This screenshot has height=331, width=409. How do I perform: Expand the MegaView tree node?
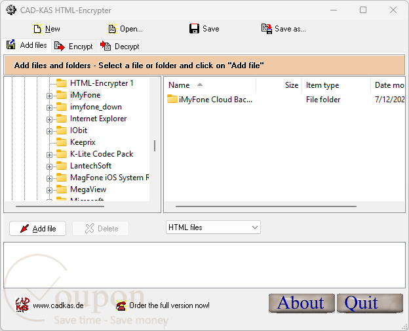[x=49, y=191]
